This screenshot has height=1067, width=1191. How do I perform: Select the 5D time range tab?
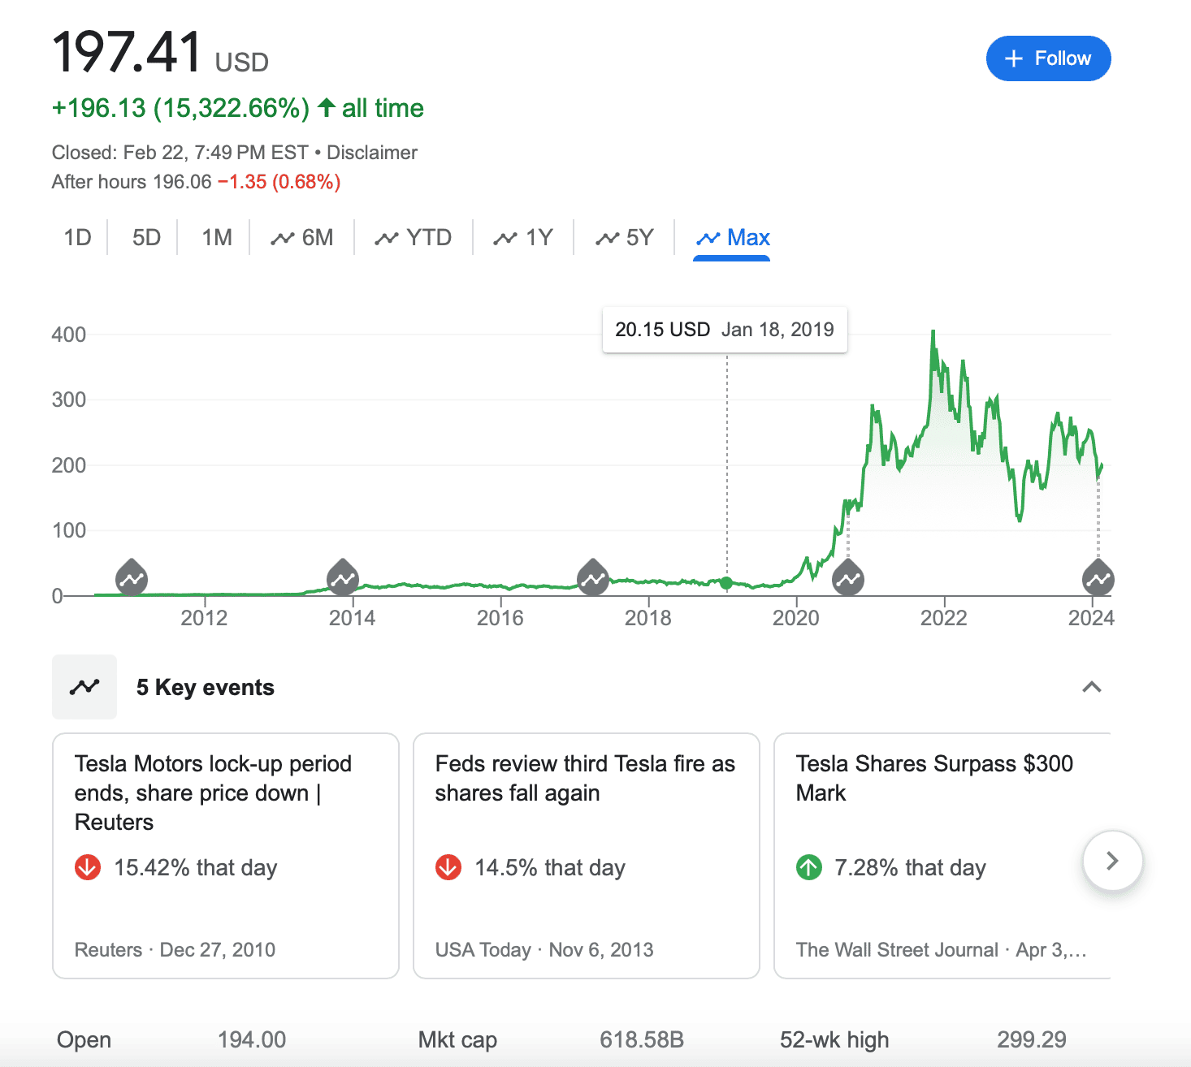pyautogui.click(x=146, y=237)
